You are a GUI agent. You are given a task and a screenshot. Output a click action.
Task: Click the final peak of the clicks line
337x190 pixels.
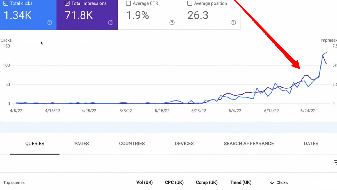(x=326, y=53)
